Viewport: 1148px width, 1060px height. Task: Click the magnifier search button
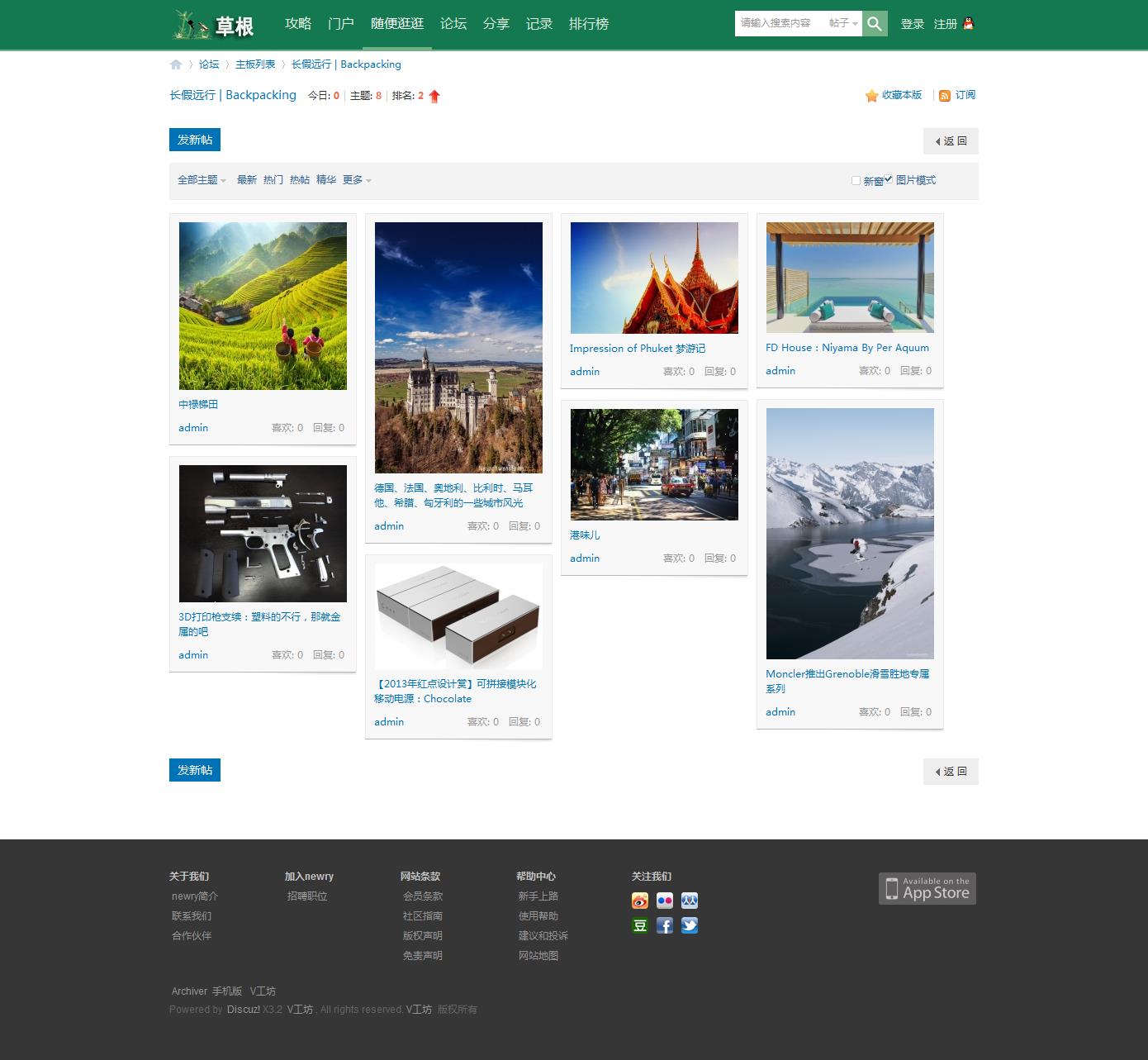(x=875, y=24)
